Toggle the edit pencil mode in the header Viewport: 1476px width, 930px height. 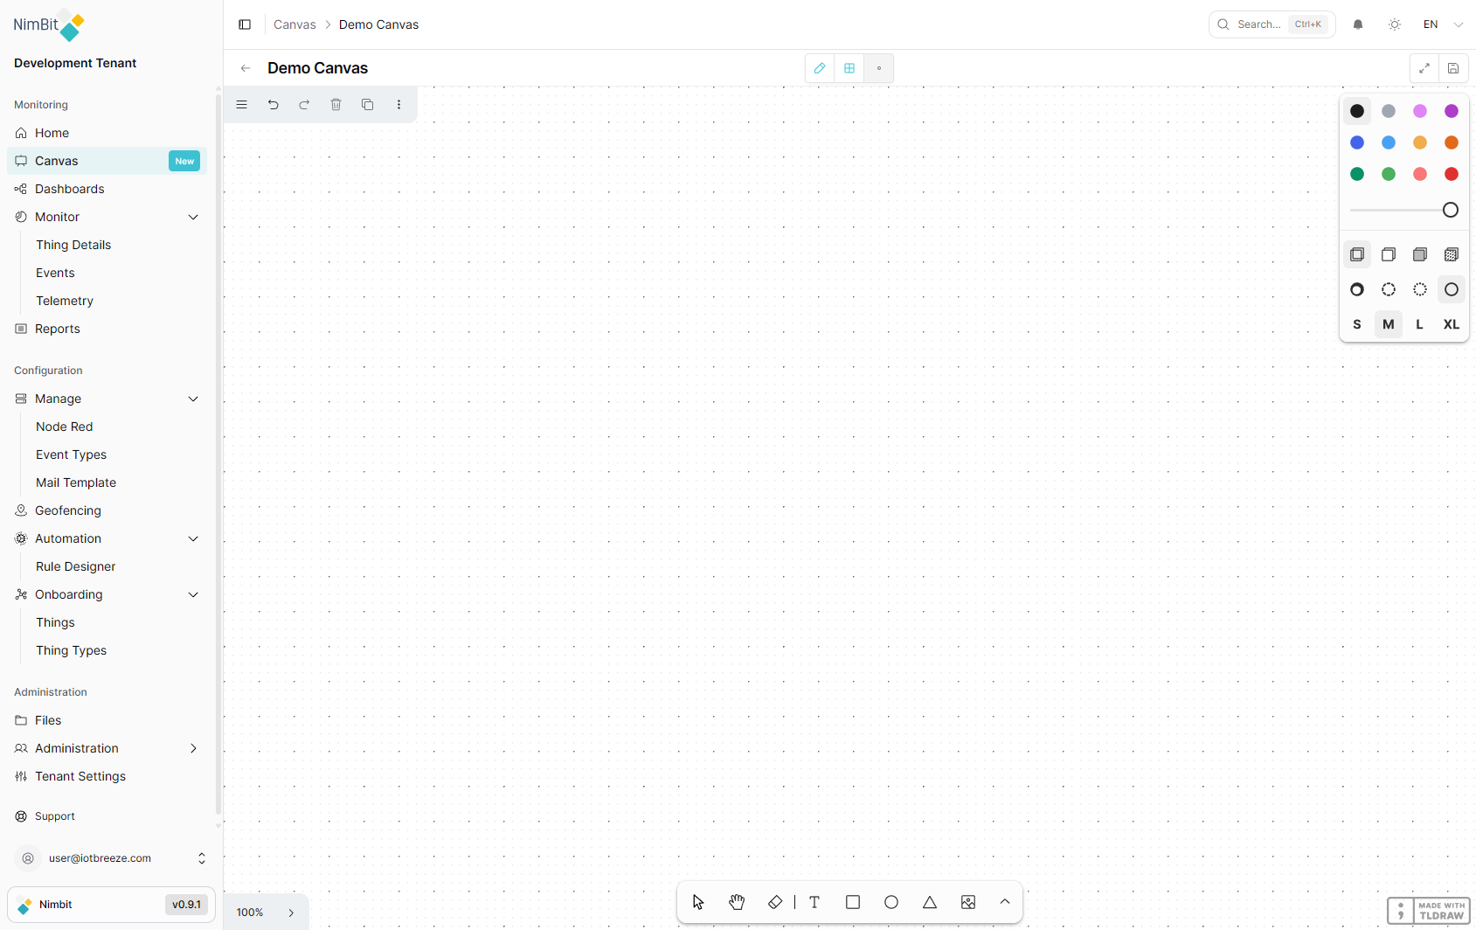(x=819, y=67)
